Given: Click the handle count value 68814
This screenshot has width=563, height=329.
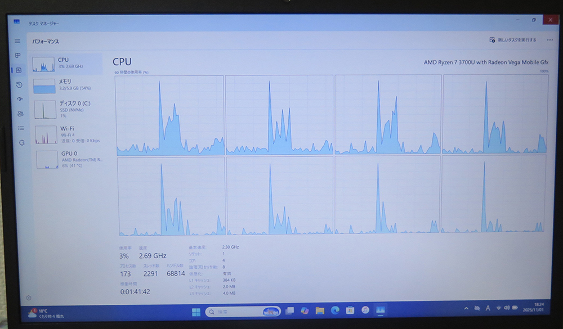Looking at the screenshot, I should click(176, 273).
